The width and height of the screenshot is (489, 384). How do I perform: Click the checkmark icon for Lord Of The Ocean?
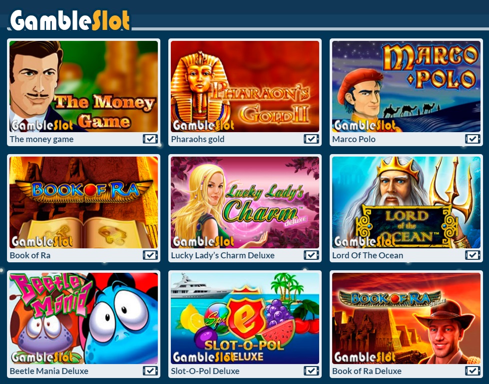[x=473, y=255]
